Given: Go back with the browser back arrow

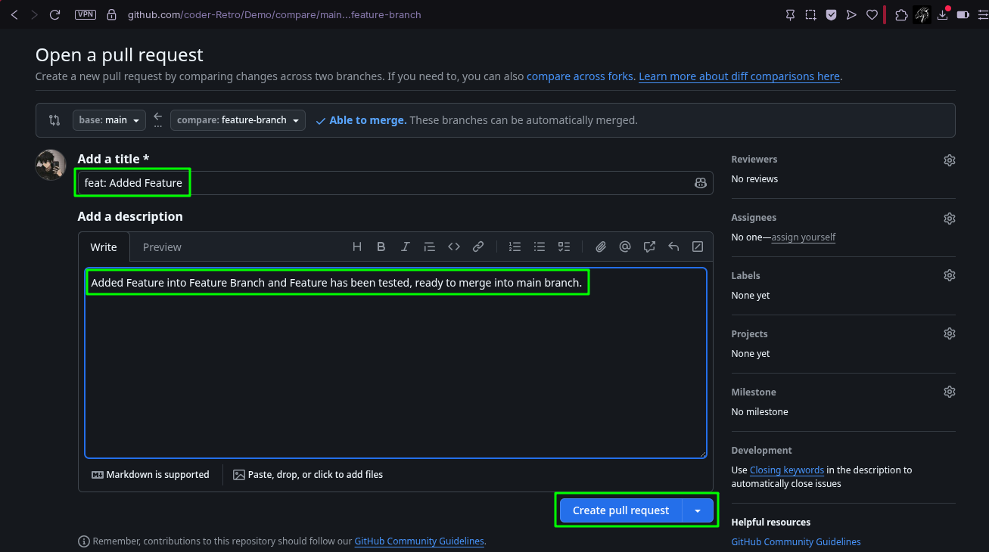Looking at the screenshot, I should (14, 14).
